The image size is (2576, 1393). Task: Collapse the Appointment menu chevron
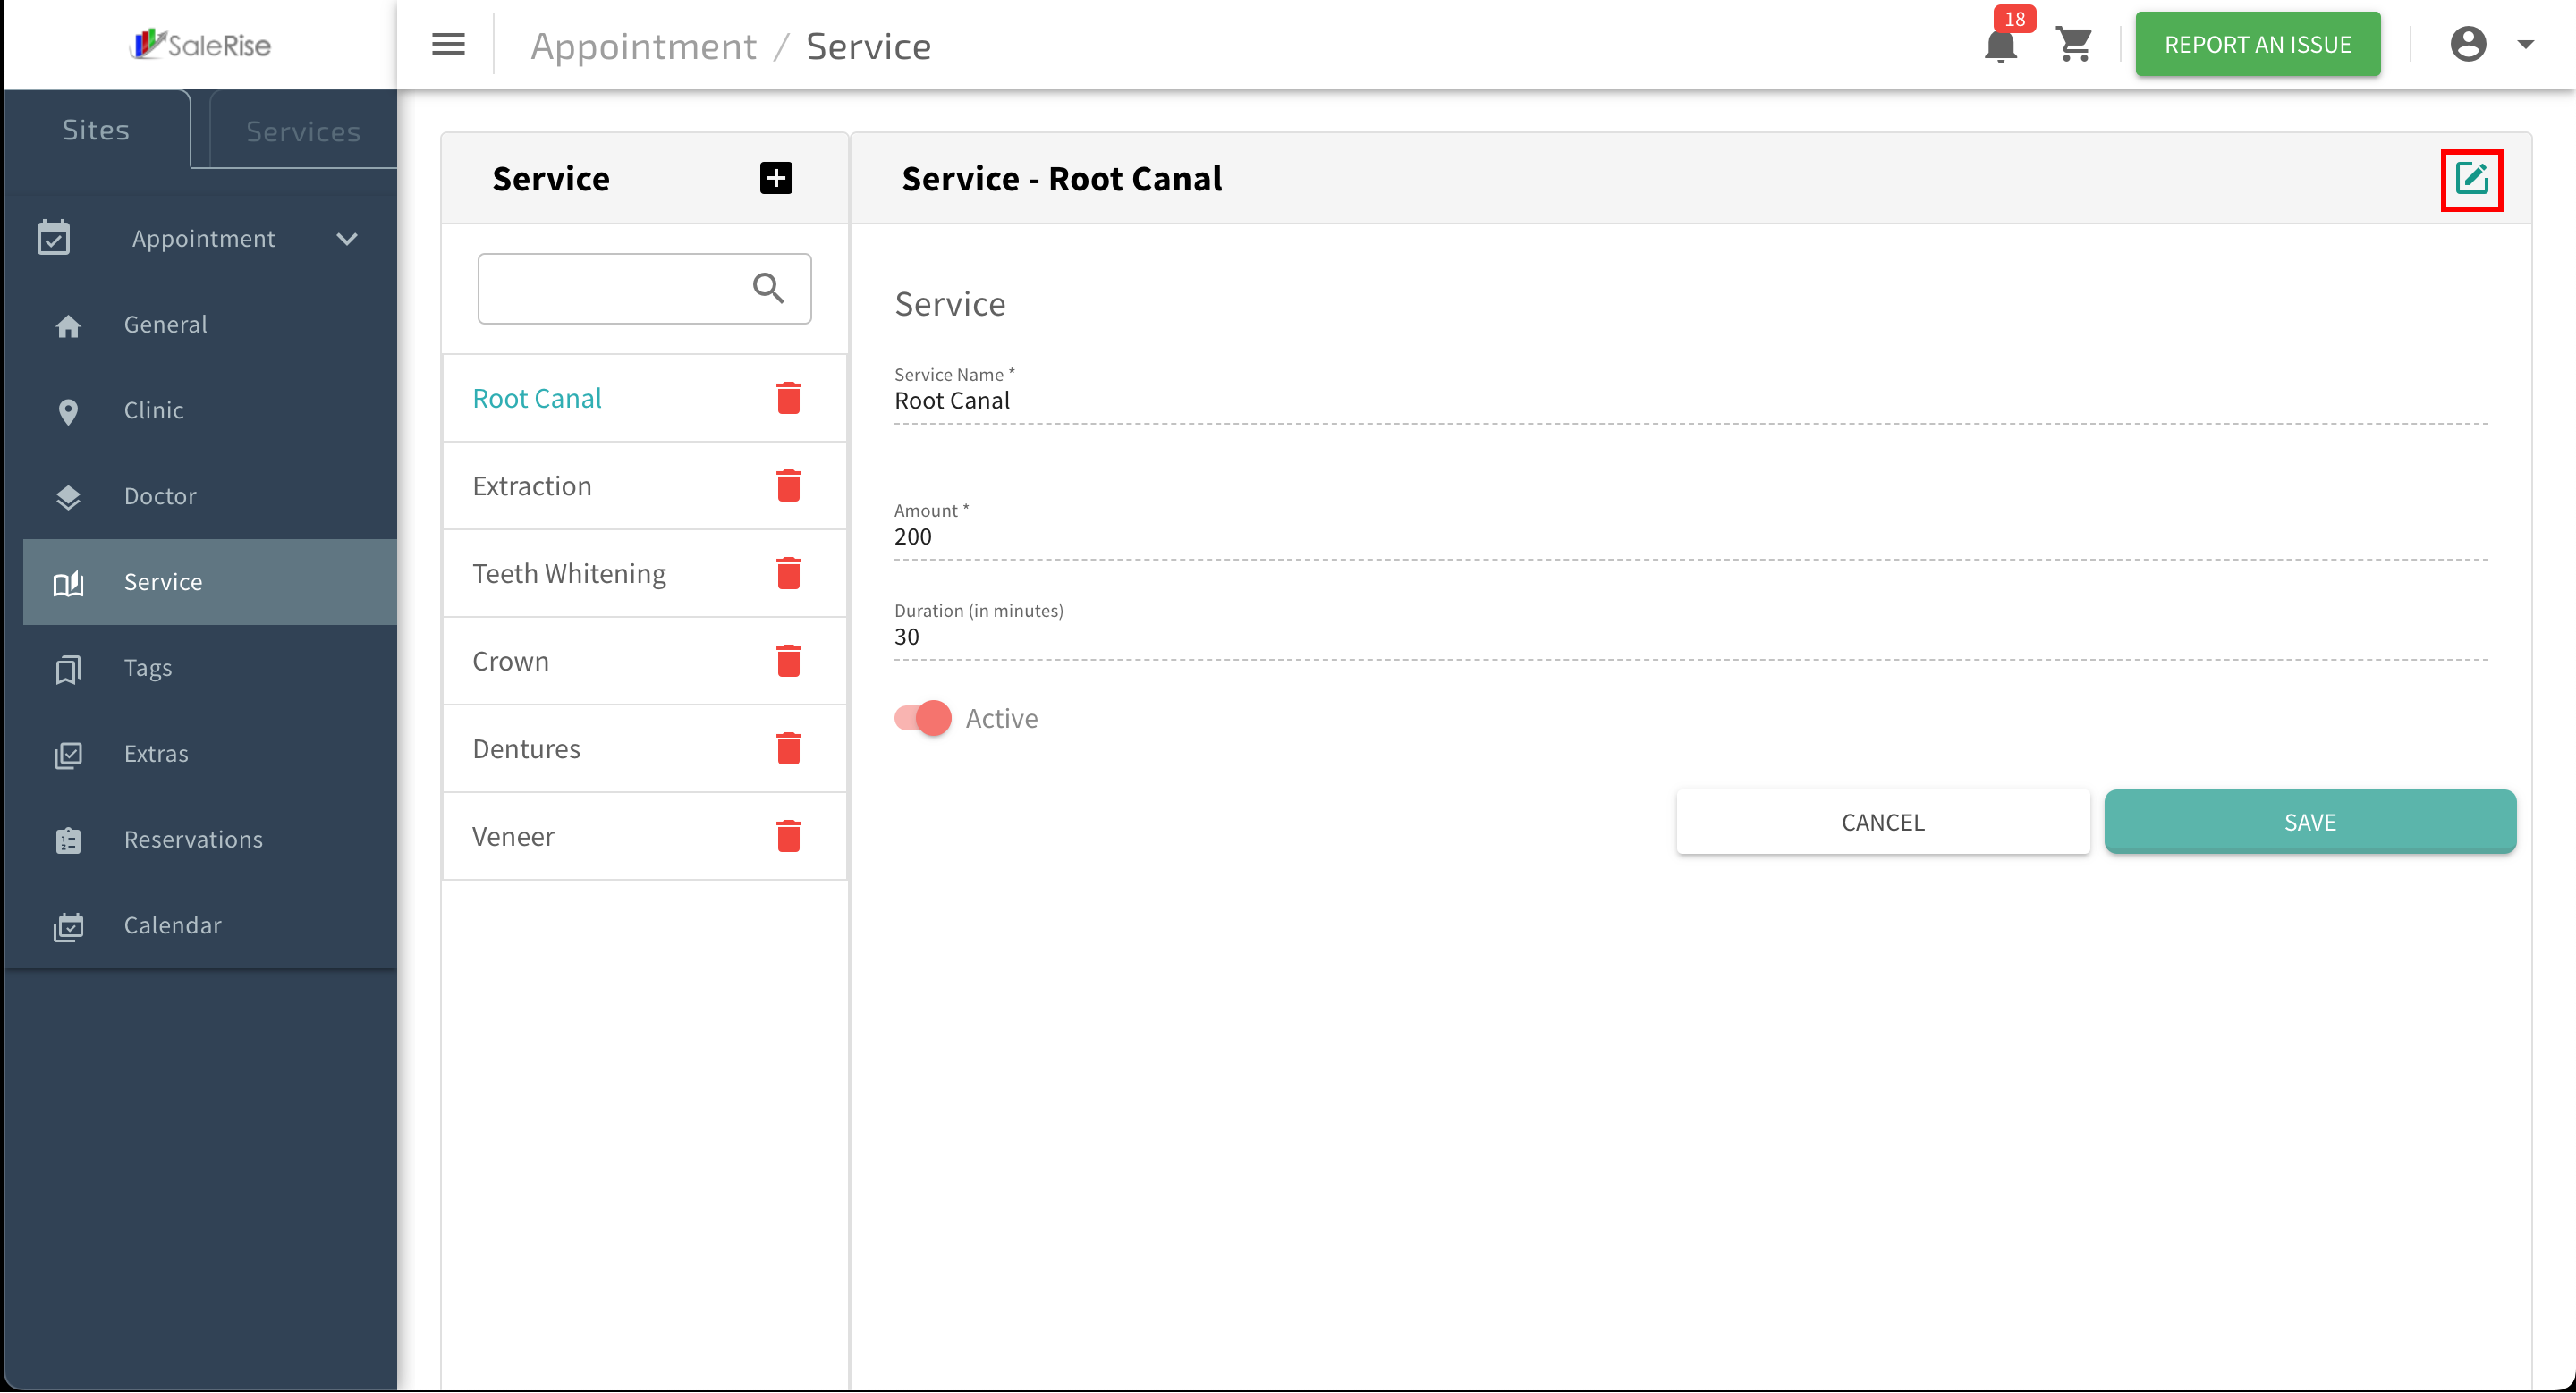(346, 239)
